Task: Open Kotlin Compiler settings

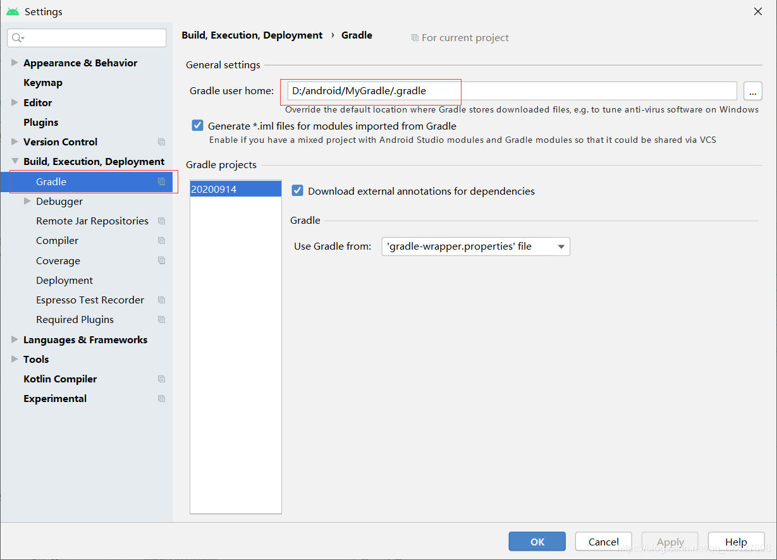Action: click(60, 379)
